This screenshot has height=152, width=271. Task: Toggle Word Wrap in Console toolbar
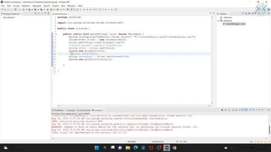click(x=240, y=110)
